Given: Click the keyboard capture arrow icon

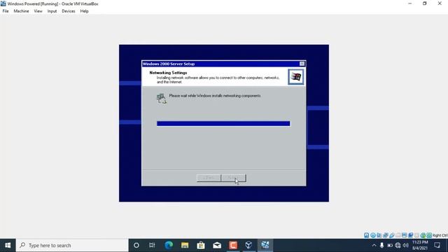Looking at the screenshot, I should tap(429, 235).
